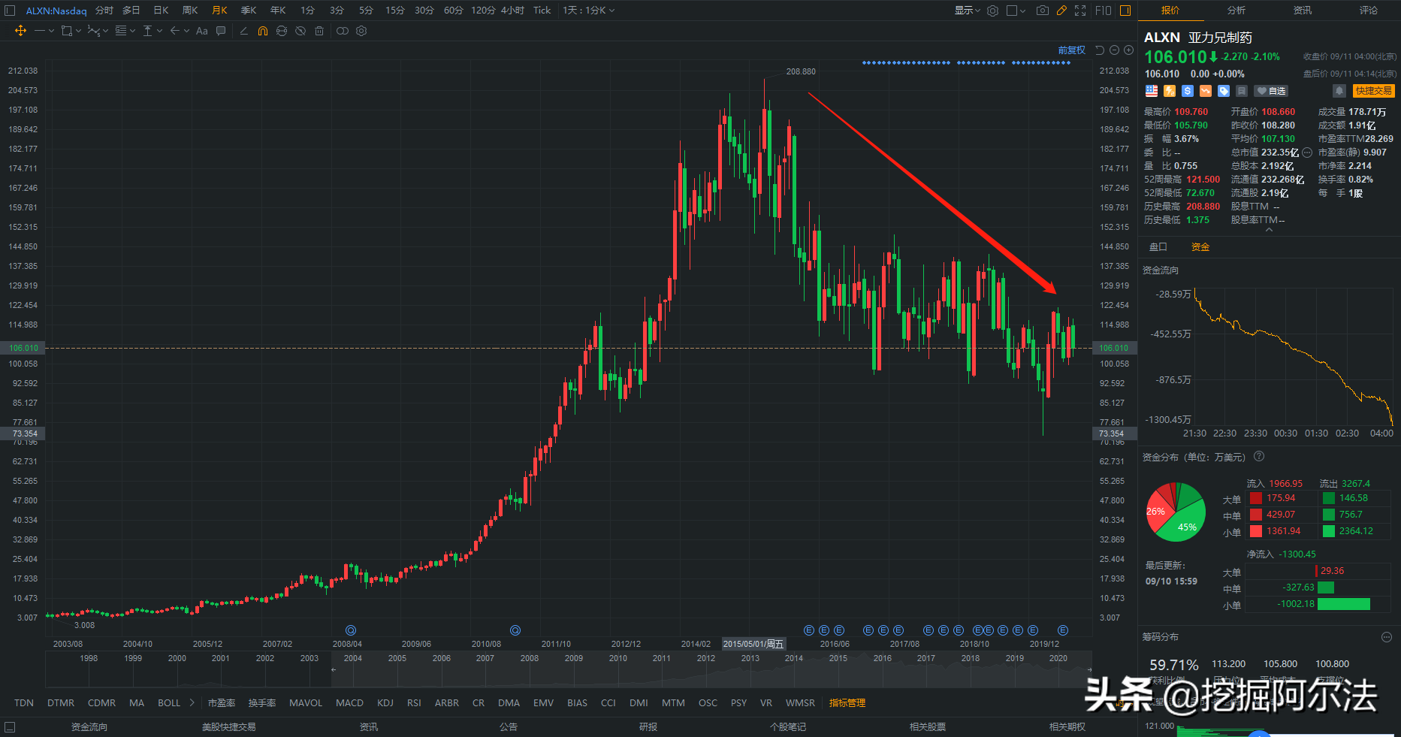Open drawing toolbar gear settings

[361, 31]
